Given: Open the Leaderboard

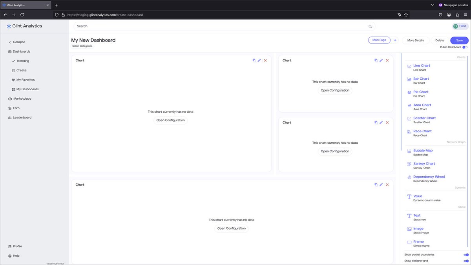Looking at the screenshot, I should tap(20, 117).
